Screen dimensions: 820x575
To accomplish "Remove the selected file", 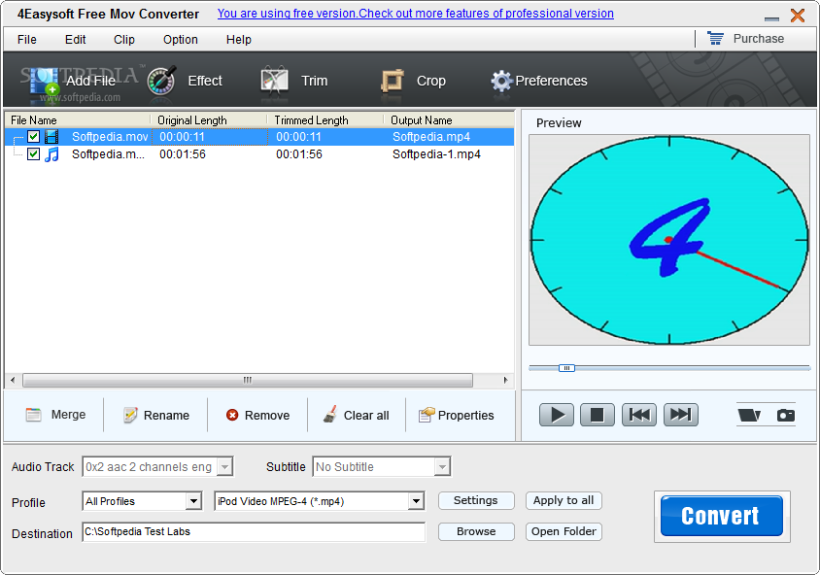I will (257, 415).
